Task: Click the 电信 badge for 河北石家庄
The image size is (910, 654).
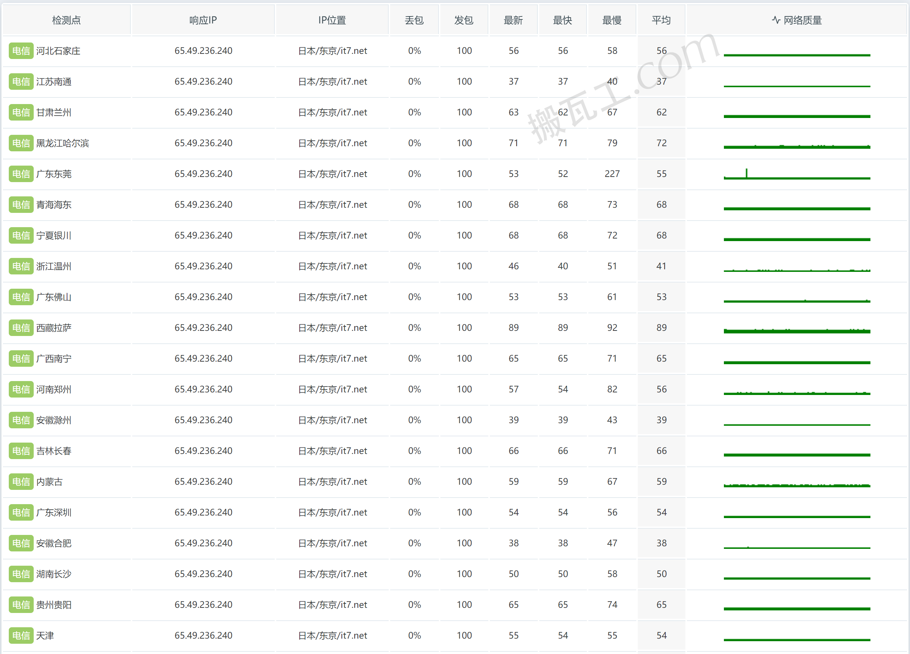Action: tap(21, 51)
